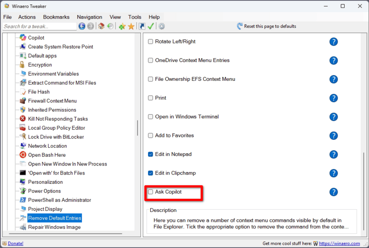Click the green checkmark apply icon
369x248 pixels.
[x=151, y=26]
